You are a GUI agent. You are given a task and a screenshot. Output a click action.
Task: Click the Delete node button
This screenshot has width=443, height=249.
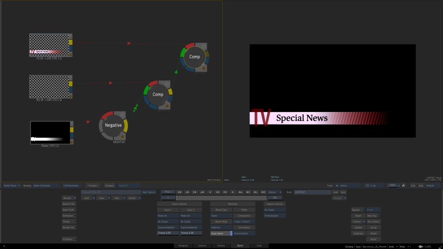pos(373,233)
